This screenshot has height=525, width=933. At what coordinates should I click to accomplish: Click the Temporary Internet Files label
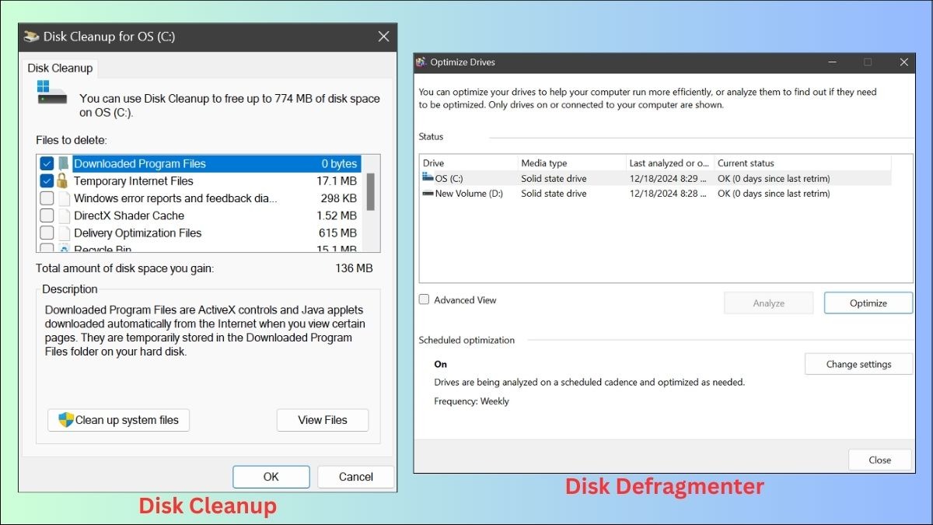[x=134, y=180]
